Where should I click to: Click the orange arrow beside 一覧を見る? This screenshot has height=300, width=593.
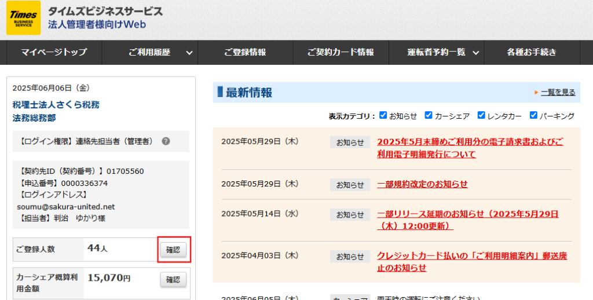coord(537,92)
